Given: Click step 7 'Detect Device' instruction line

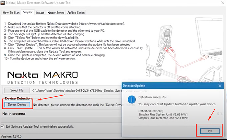Looking at the screenshot, I should coord(67,44).
